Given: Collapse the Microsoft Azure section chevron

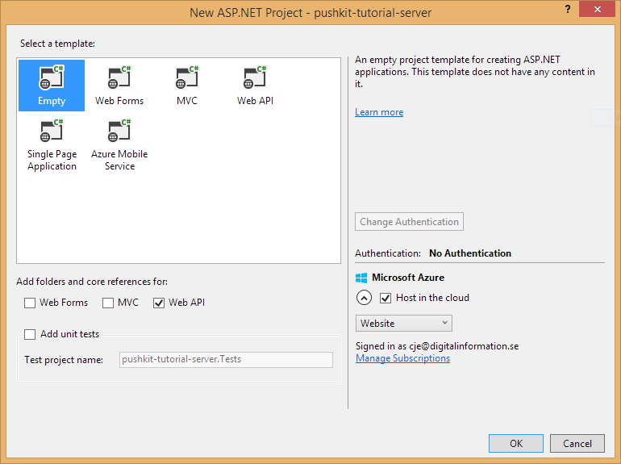Looking at the screenshot, I should pos(364,298).
